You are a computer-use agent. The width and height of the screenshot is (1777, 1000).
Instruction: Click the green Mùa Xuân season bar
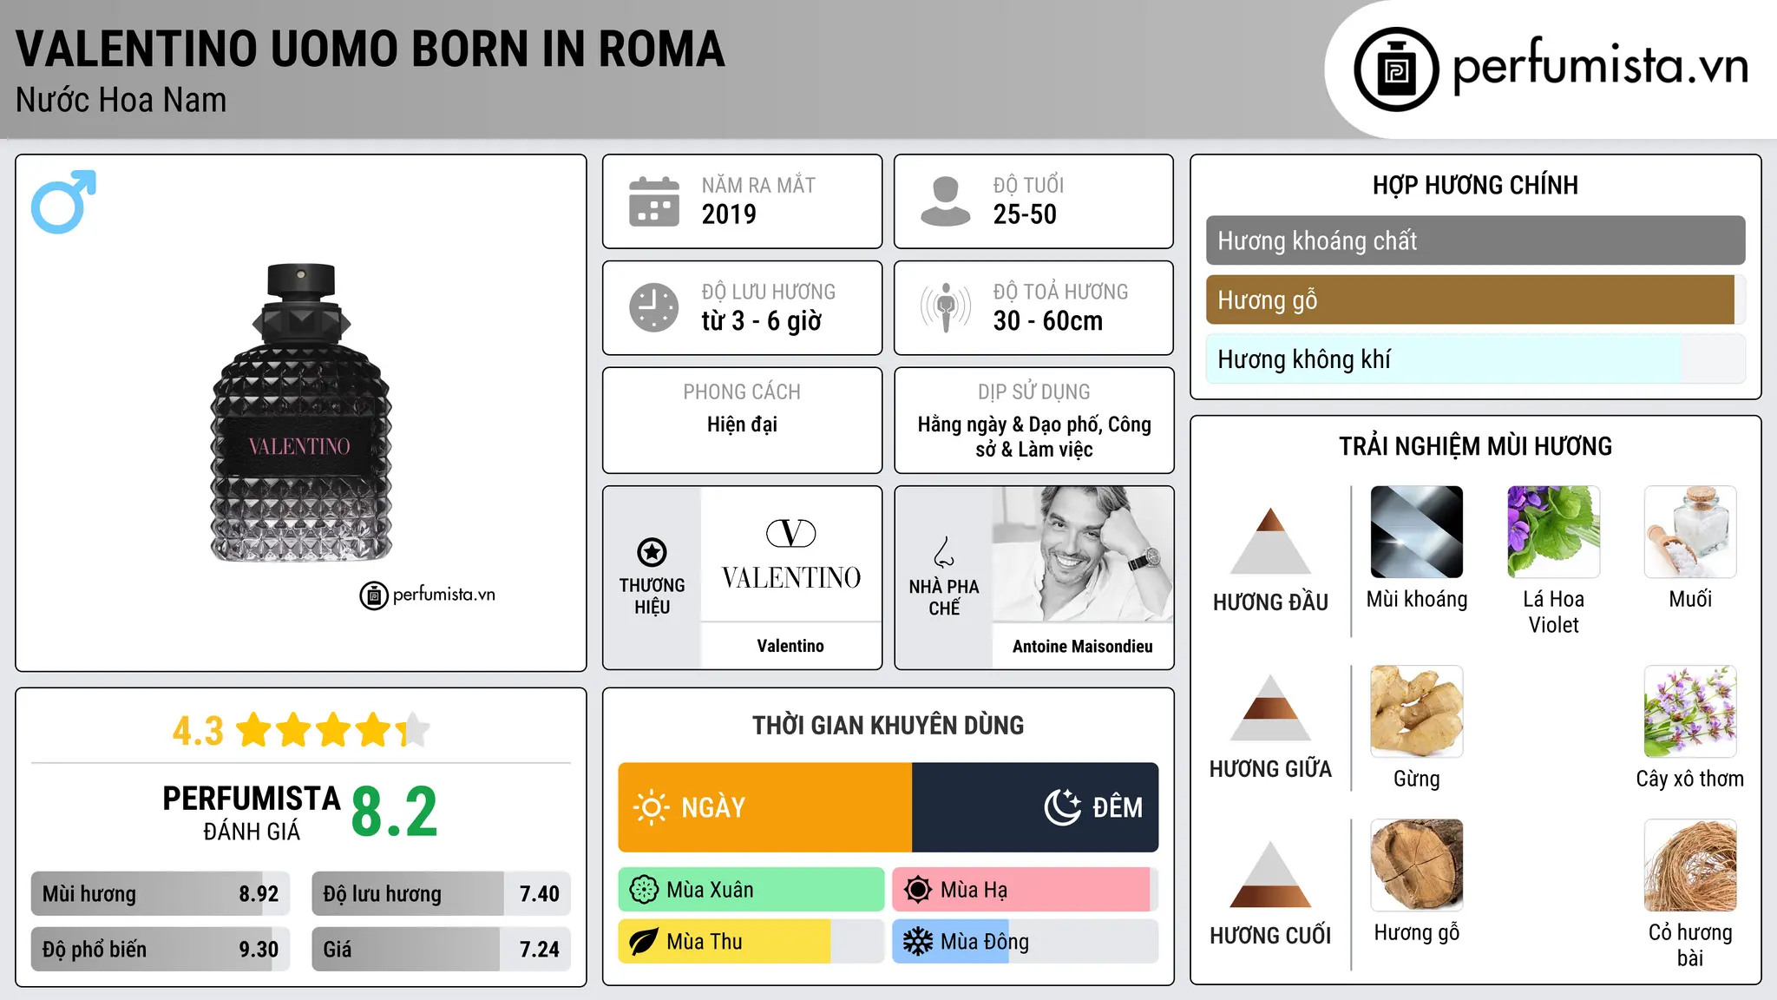(x=751, y=890)
